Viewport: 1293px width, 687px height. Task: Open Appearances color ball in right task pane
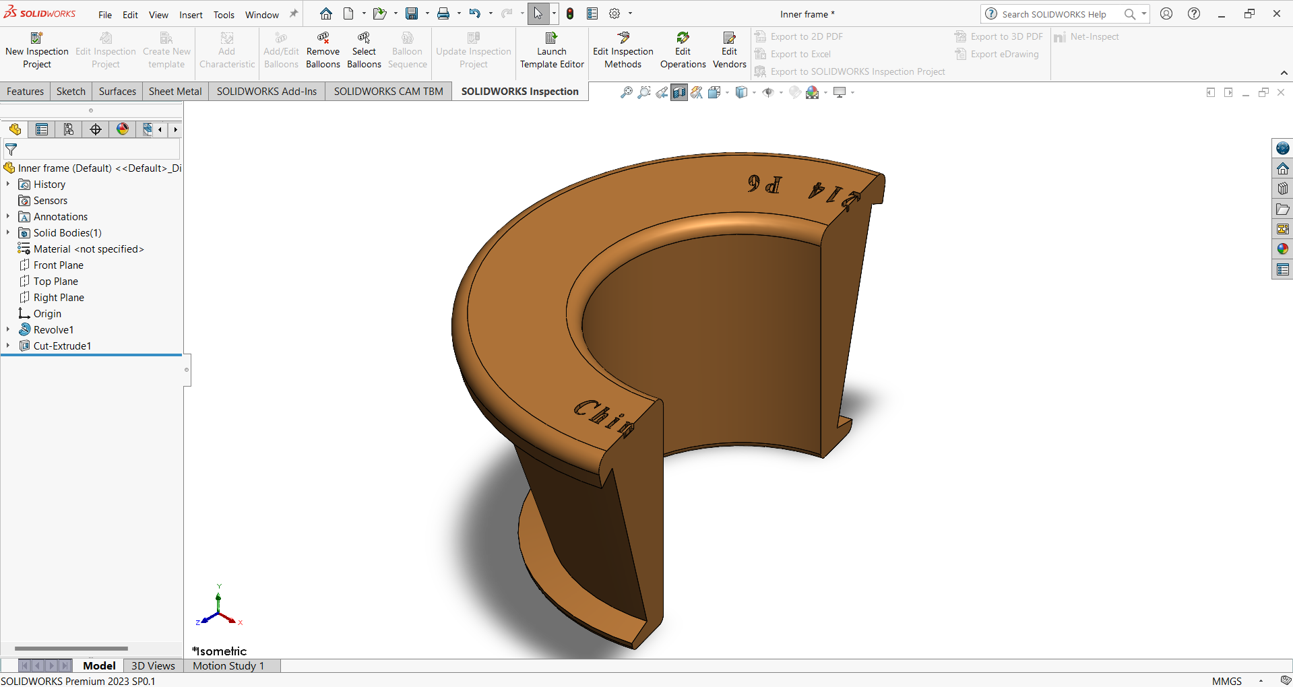(x=1282, y=249)
